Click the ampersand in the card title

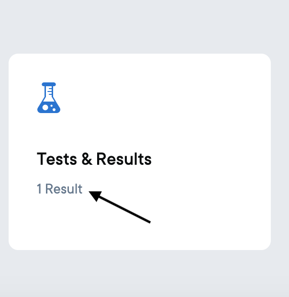pyautogui.click(x=87, y=159)
